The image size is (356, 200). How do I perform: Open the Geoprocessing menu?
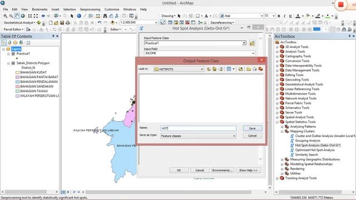click(x=90, y=9)
